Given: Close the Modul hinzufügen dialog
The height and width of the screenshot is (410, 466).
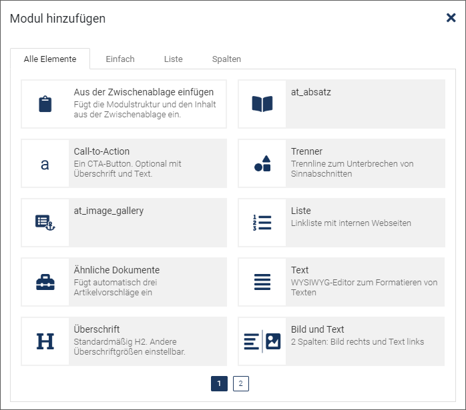Looking at the screenshot, I should (451, 18).
